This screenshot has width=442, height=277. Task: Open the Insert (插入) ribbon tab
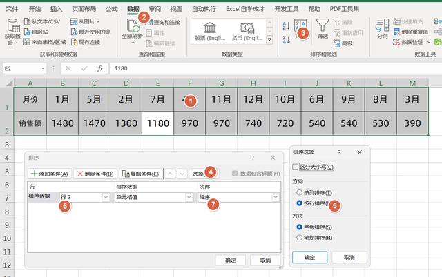point(57,9)
